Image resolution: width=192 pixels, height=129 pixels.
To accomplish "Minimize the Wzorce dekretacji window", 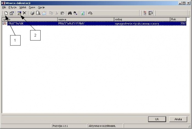I will coord(180,3).
